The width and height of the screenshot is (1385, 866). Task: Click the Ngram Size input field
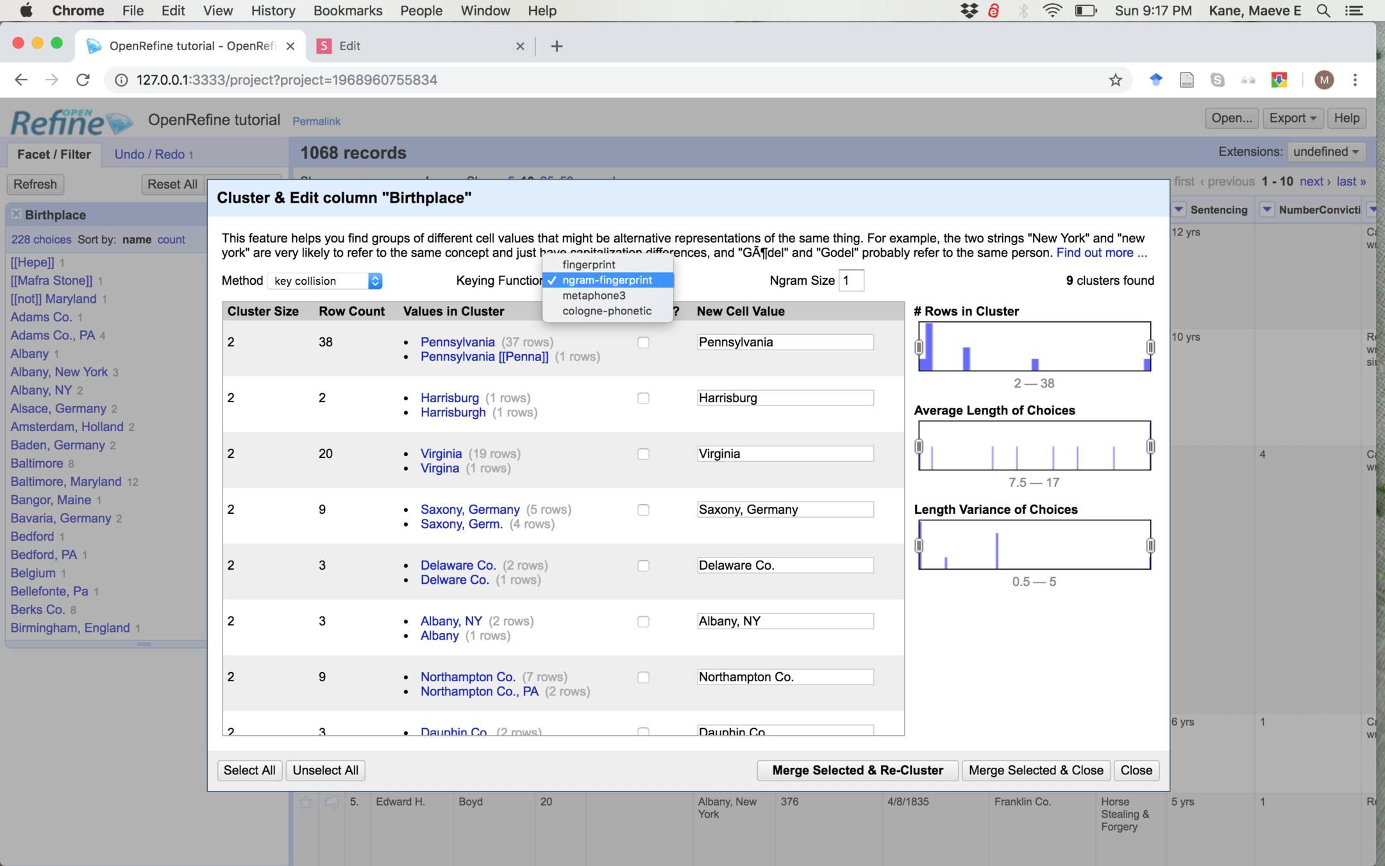pyautogui.click(x=851, y=281)
